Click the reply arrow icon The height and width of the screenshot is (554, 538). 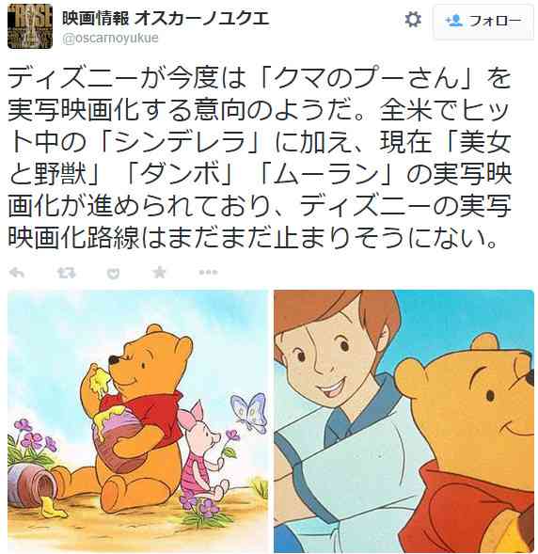point(17,273)
